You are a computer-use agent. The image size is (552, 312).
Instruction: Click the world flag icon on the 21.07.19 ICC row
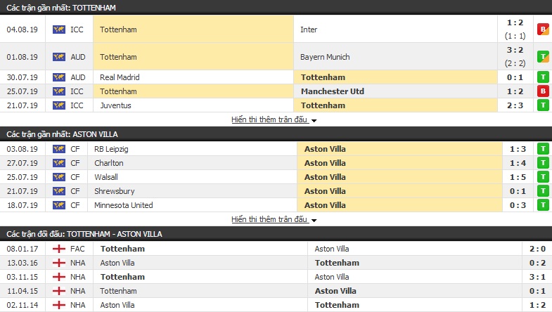click(59, 105)
